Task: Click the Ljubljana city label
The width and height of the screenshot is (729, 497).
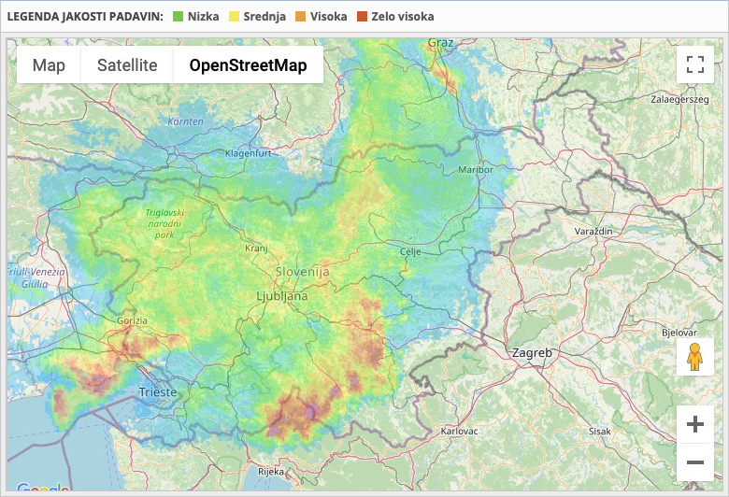Action: coord(281,295)
